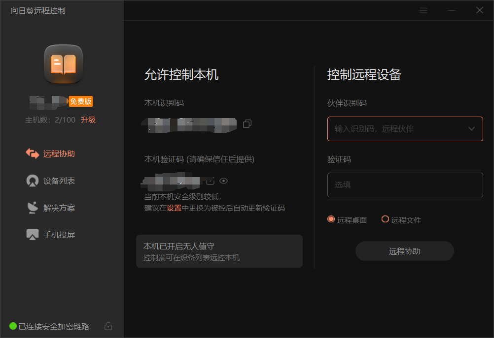Click the 主机数: 2/100 text
Viewport: 494px width, 338px height.
pyautogui.click(x=50, y=120)
